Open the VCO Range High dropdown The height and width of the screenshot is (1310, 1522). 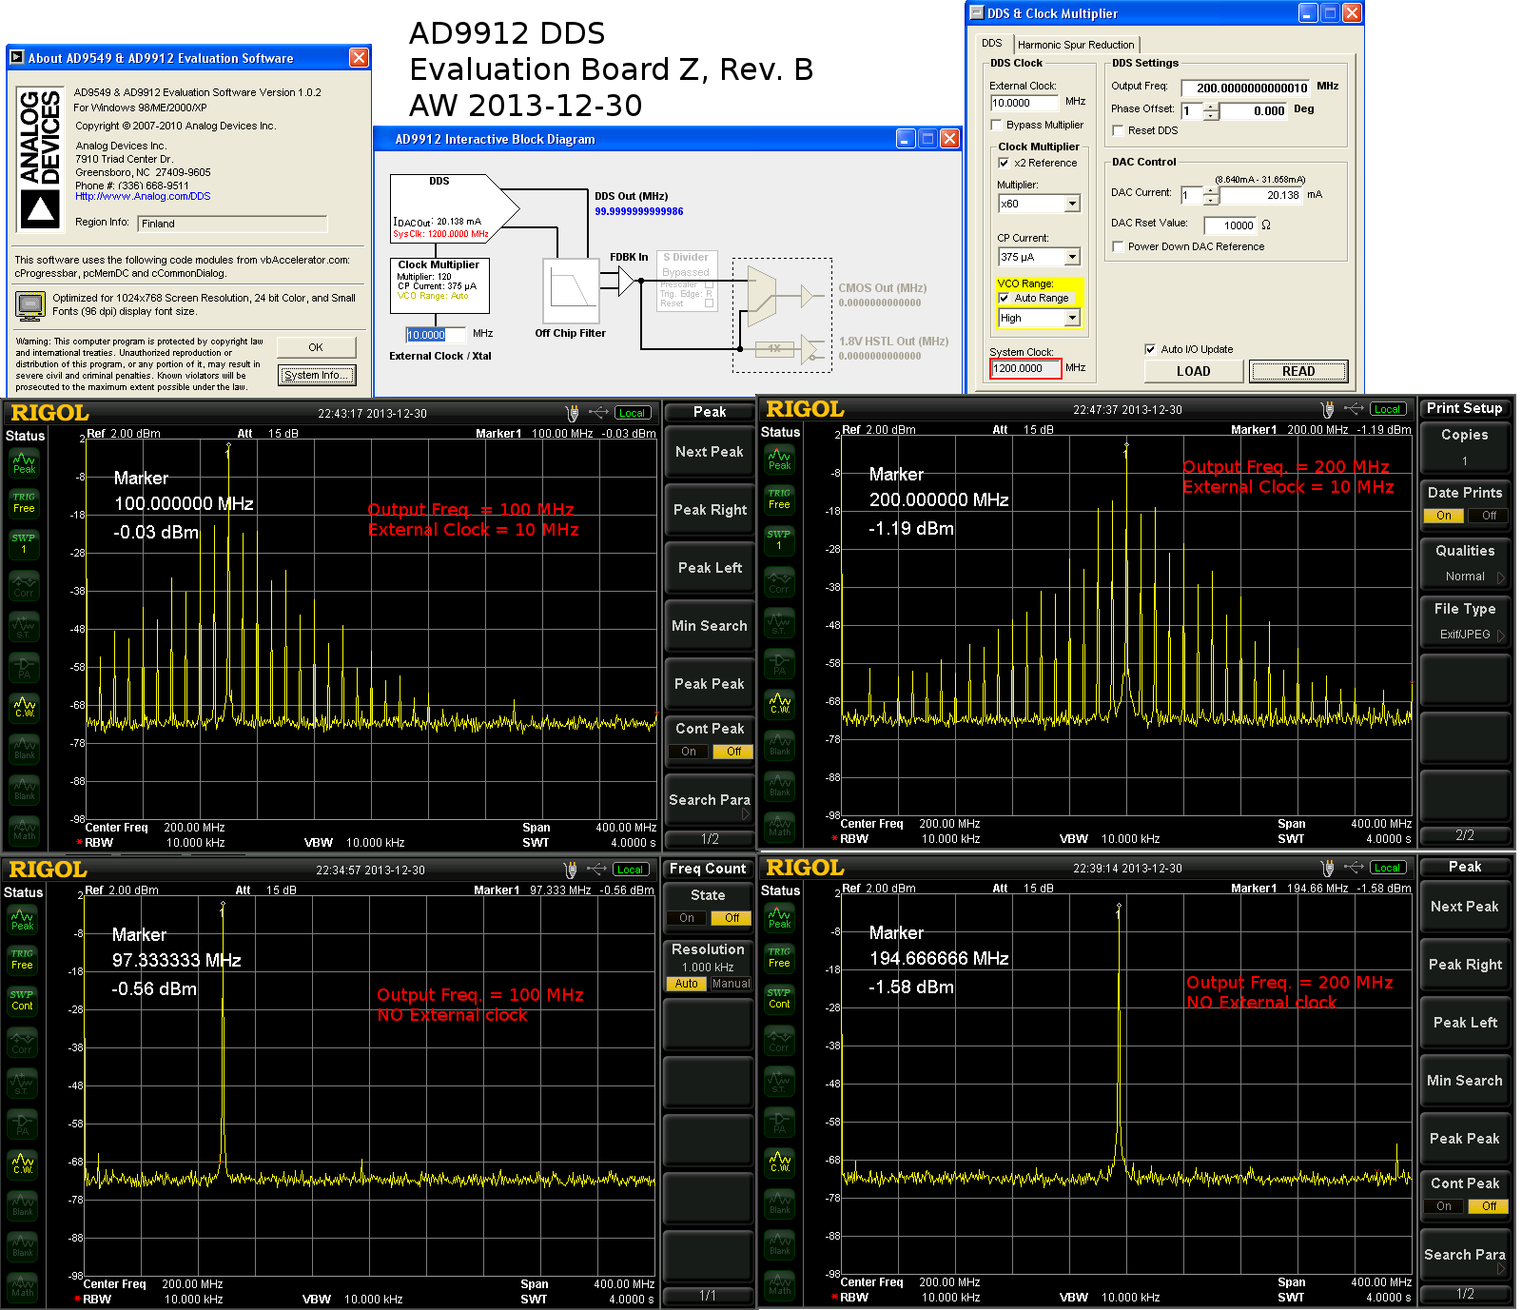(1072, 318)
